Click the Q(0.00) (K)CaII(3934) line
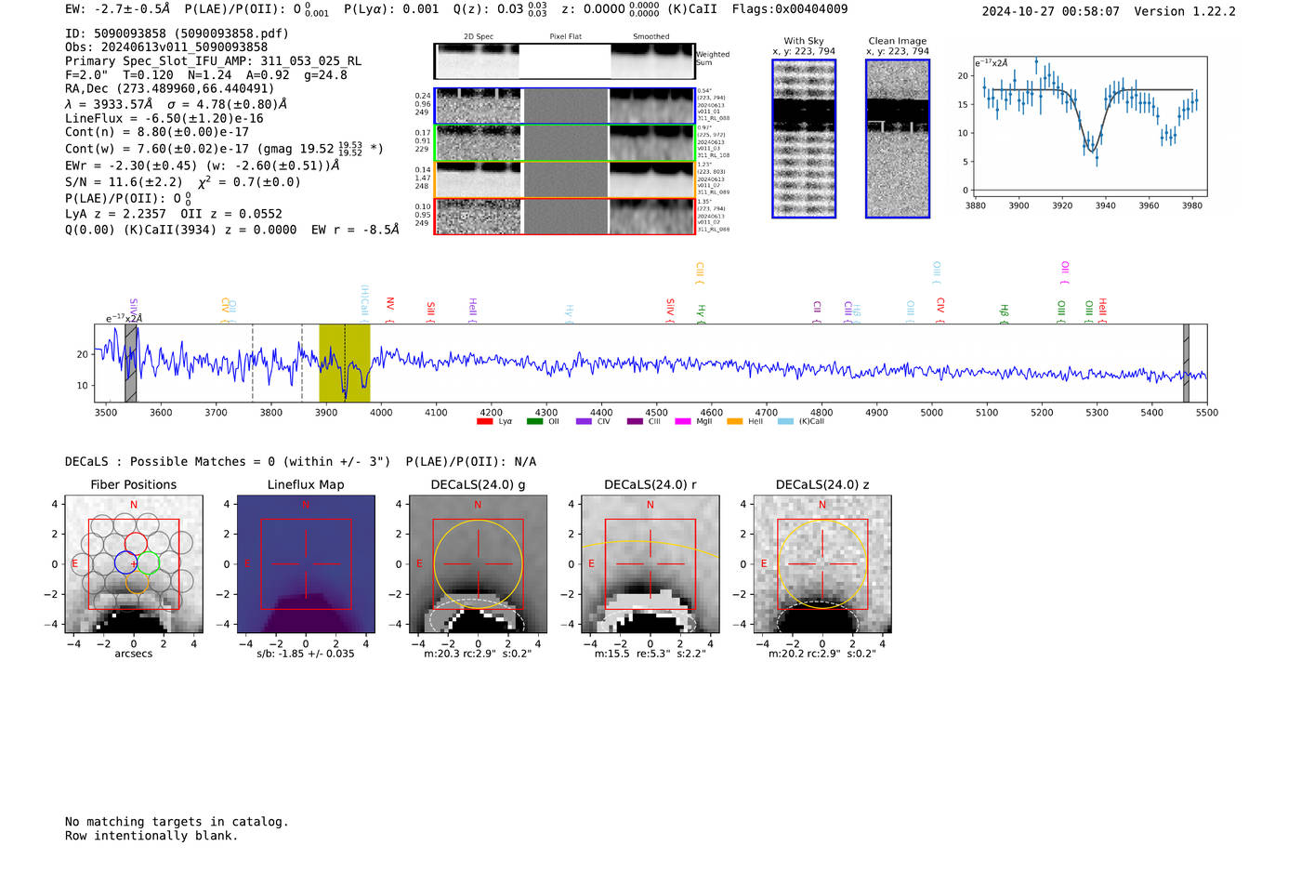Screen dimensions: 1301x886 [x=232, y=230]
